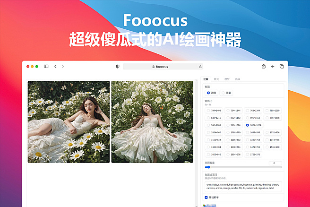Switch to the 样式 tab

coord(216,79)
